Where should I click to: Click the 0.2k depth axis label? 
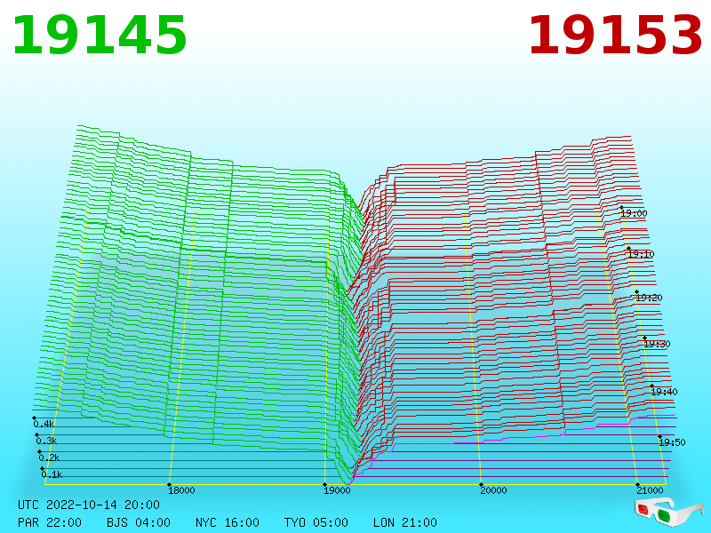pos(49,457)
